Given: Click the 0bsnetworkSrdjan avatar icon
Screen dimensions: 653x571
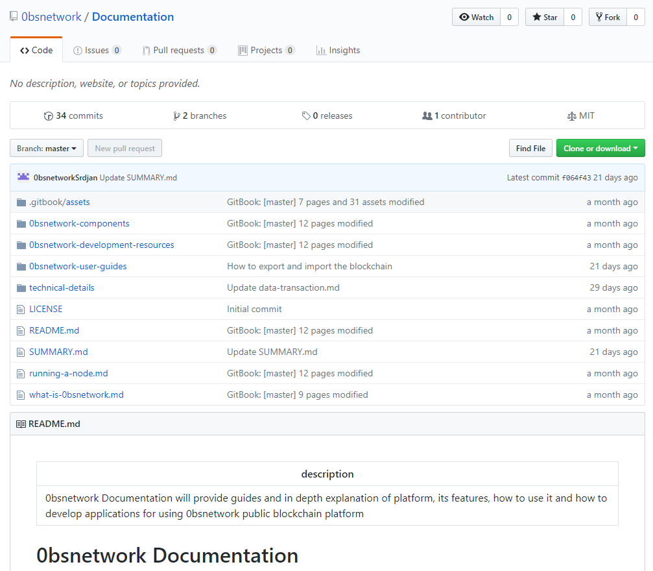Looking at the screenshot, I should click(x=23, y=177).
